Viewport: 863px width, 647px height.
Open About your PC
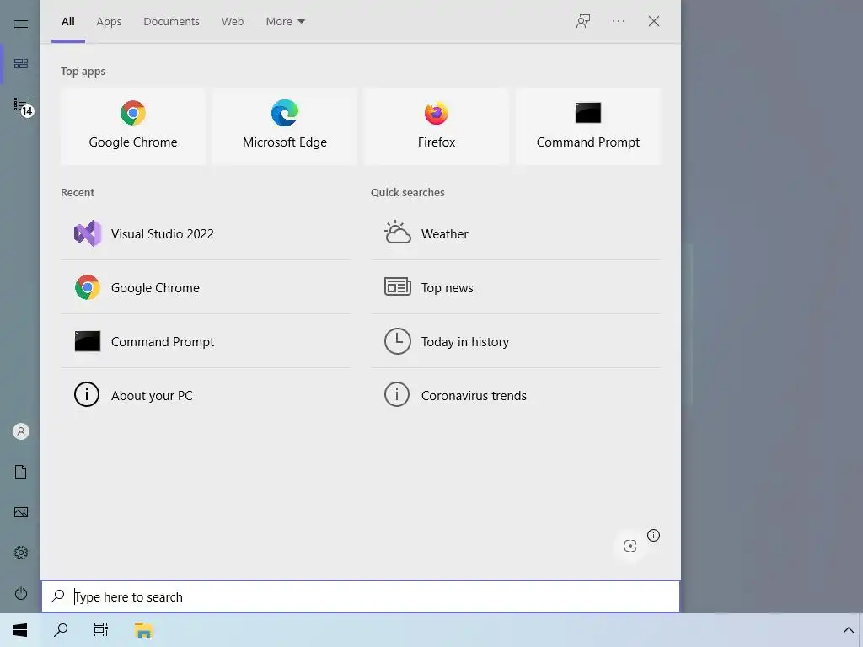206,396
